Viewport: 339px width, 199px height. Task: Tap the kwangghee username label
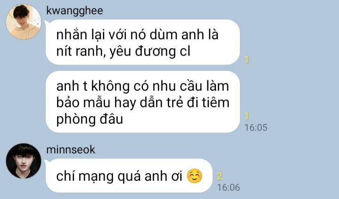74,10
